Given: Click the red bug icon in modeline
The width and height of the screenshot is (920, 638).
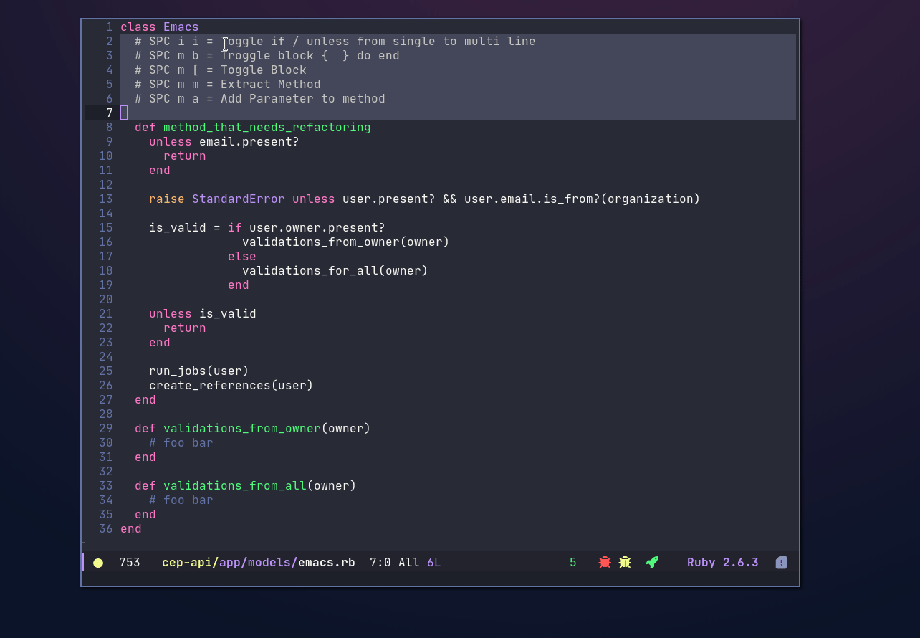Looking at the screenshot, I should click(605, 563).
